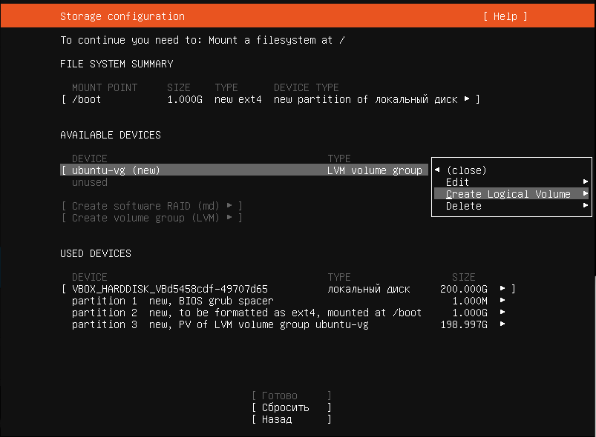
Task: Open partition 2 ext4 /boot arrow
Action: point(502,313)
